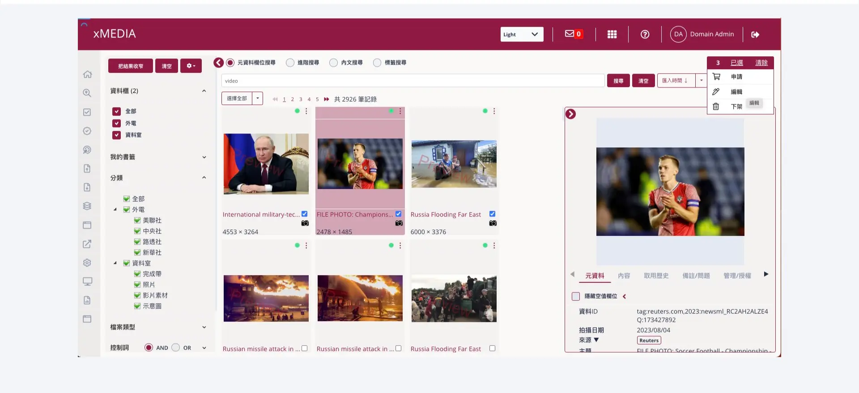
Task: Click the search magnifier sidebar icon
Action: [87, 93]
